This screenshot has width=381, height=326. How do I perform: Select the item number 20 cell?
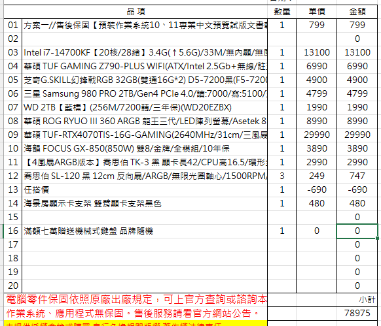point(13,285)
